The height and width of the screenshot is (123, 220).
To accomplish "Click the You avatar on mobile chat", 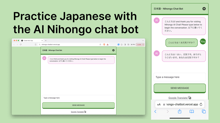I will click(x=203, y=41).
